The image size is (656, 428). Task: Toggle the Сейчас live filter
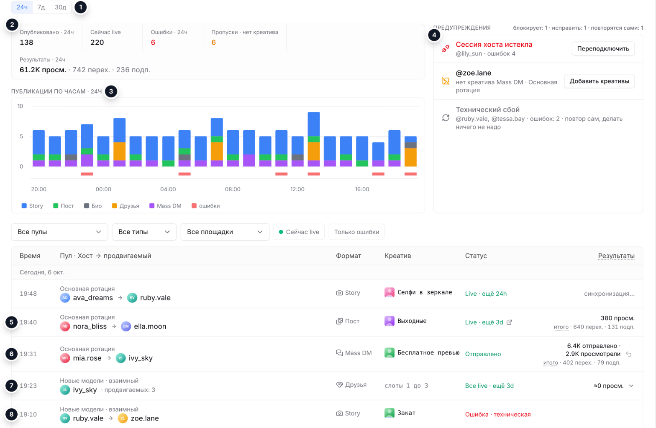coord(299,232)
